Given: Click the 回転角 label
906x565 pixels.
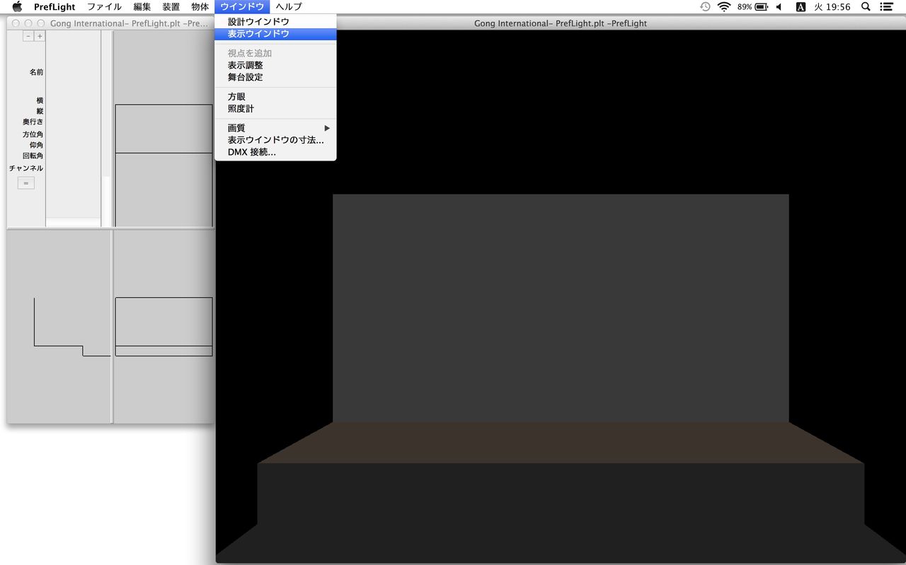Looking at the screenshot, I should click(33, 156).
